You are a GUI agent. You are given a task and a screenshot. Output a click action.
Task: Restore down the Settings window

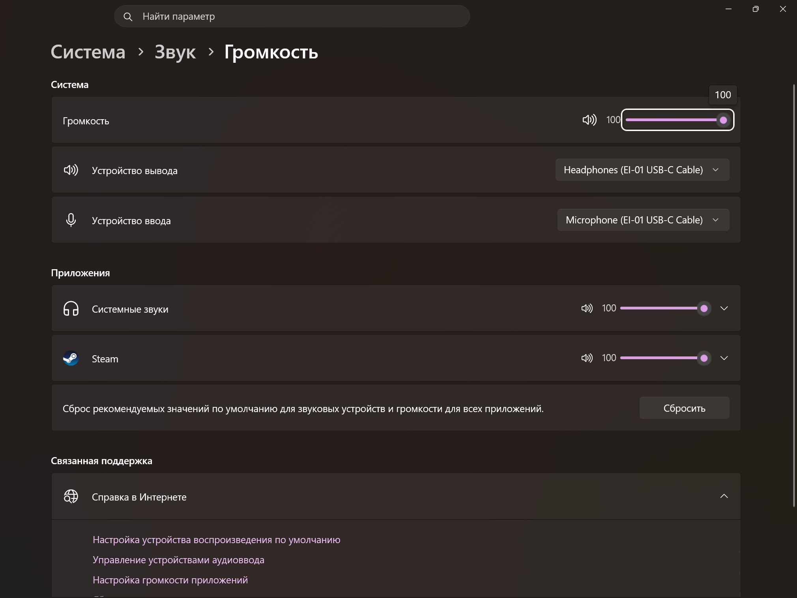pos(756,9)
